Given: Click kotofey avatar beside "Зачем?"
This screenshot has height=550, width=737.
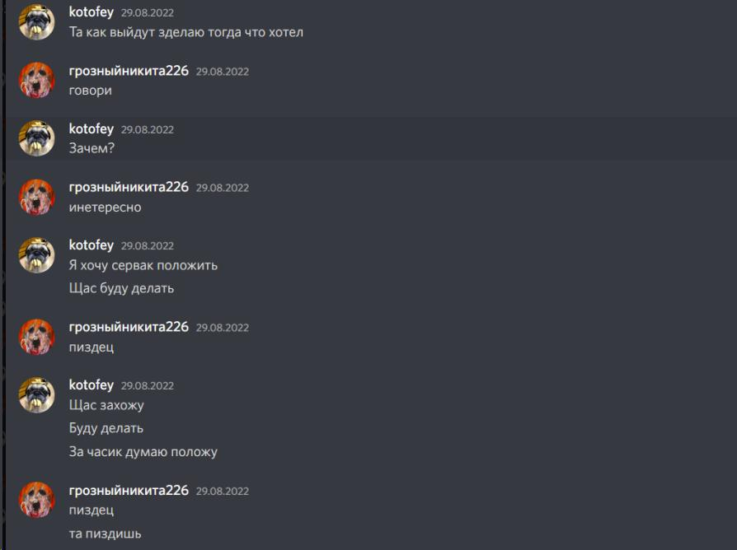Looking at the screenshot, I should [36, 138].
